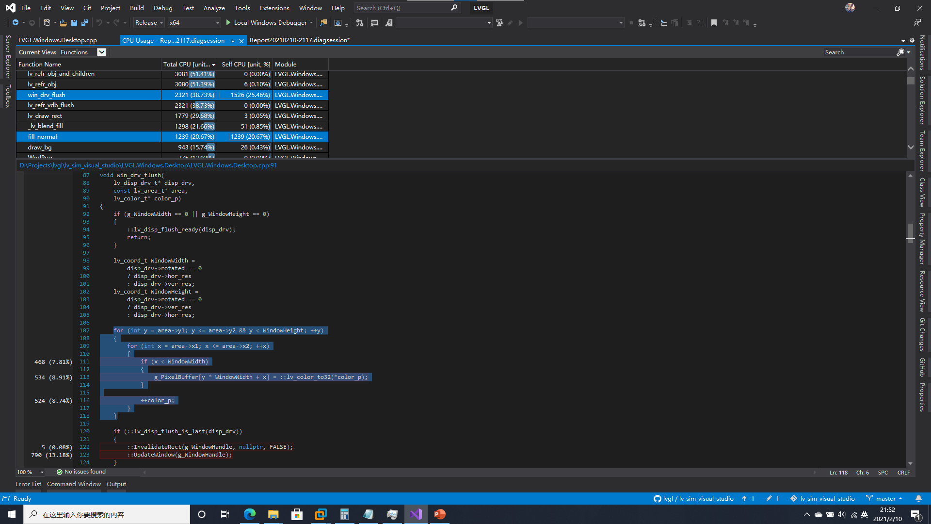This screenshot has height=524, width=931.
Task: Select the win_drv_flush function row
Action: [47, 95]
